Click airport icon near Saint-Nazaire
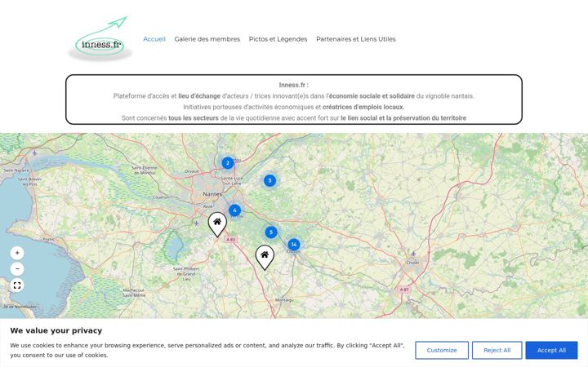This screenshot has height=367, width=588. 35,153
